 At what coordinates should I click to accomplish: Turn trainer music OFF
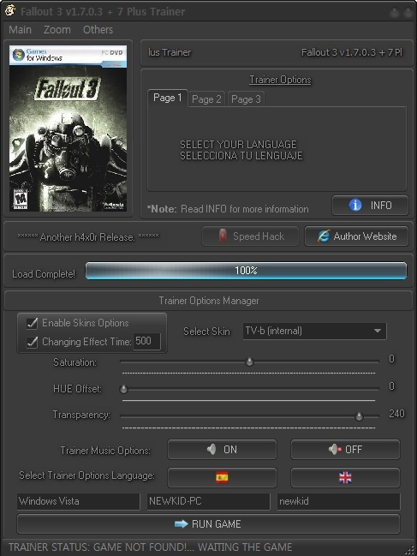pyautogui.click(x=345, y=450)
